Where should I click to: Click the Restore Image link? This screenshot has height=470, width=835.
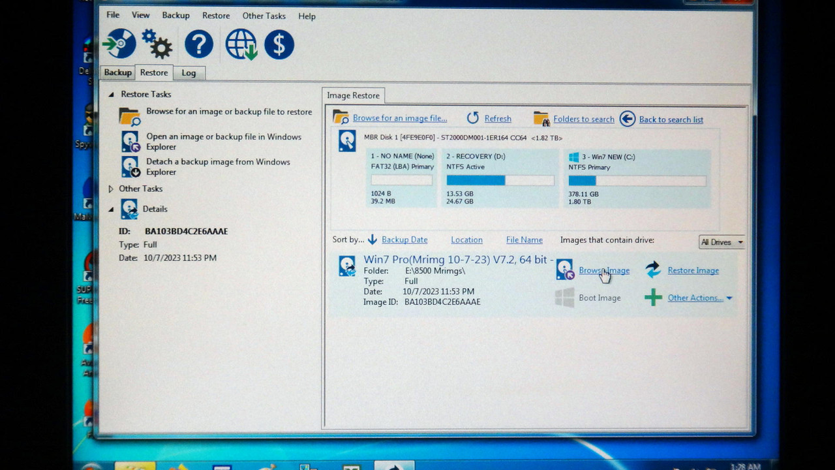(693, 270)
